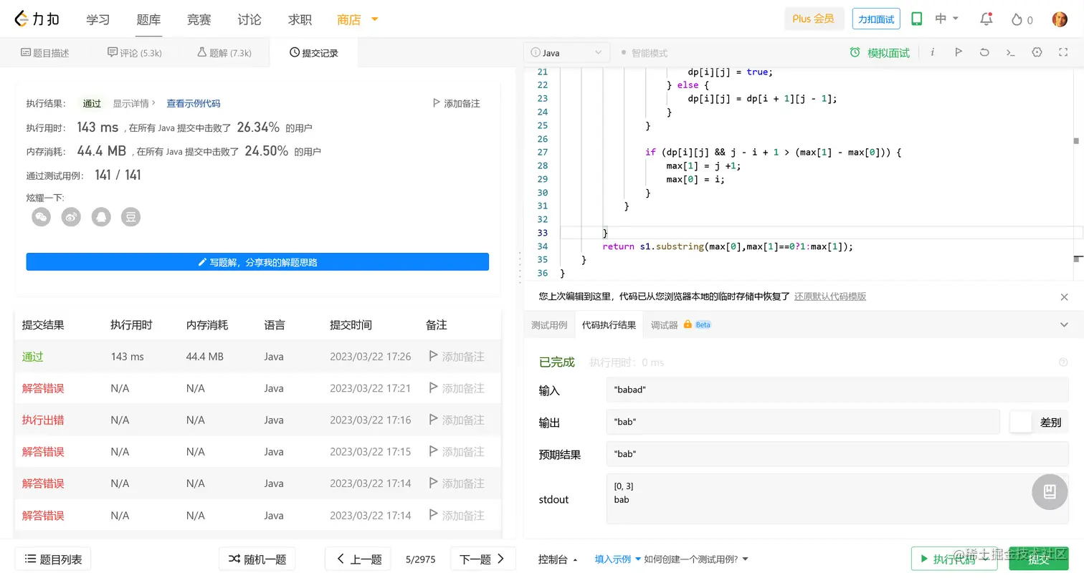
Task: Open the 填入示例 dropdown at the bottom
Action: (615, 559)
